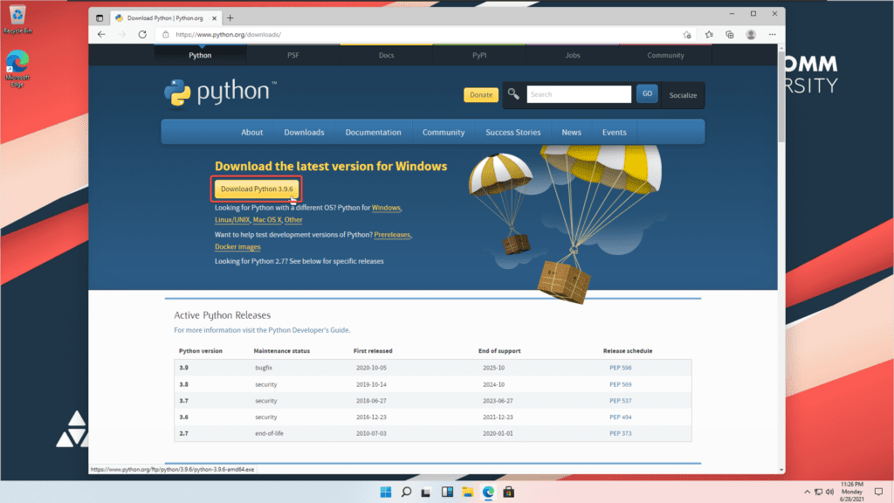Screen dimensions: 894x503
Task: Open PEP 596 release schedule
Action: click(621, 368)
